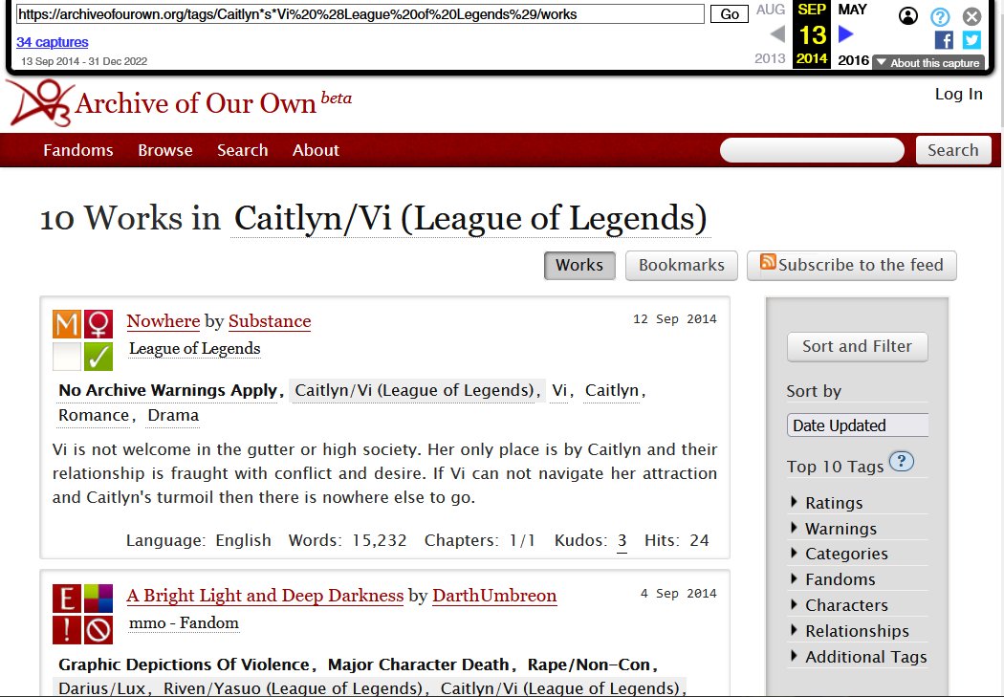Click Graphic Depictions Of Violence tag

pyautogui.click(x=184, y=665)
